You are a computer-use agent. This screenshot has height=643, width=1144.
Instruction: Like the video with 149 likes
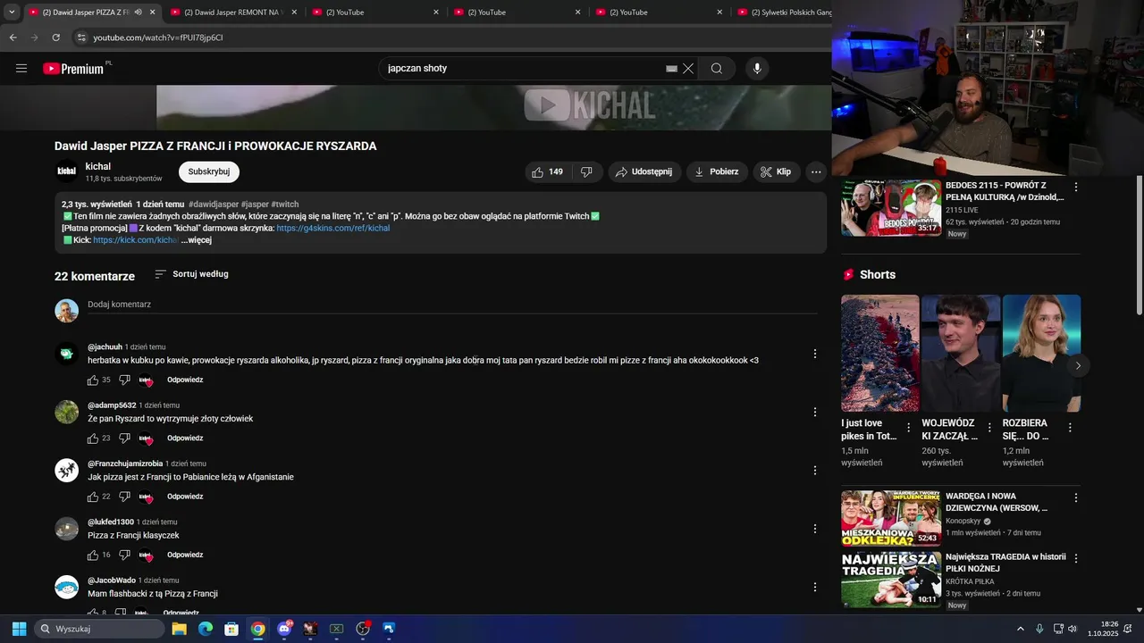pos(547,171)
